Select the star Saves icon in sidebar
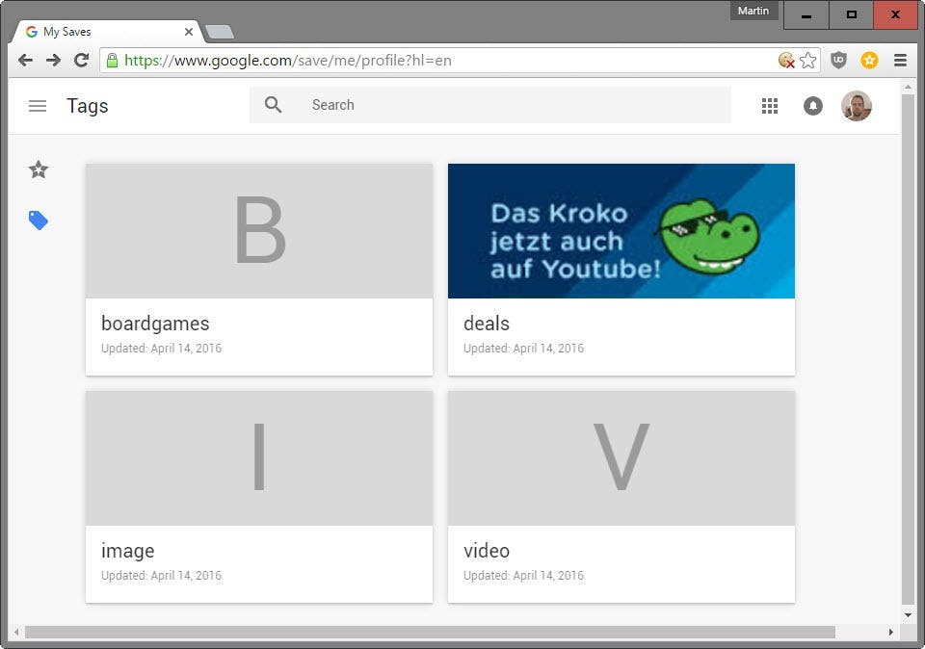The image size is (925, 649). (x=39, y=169)
